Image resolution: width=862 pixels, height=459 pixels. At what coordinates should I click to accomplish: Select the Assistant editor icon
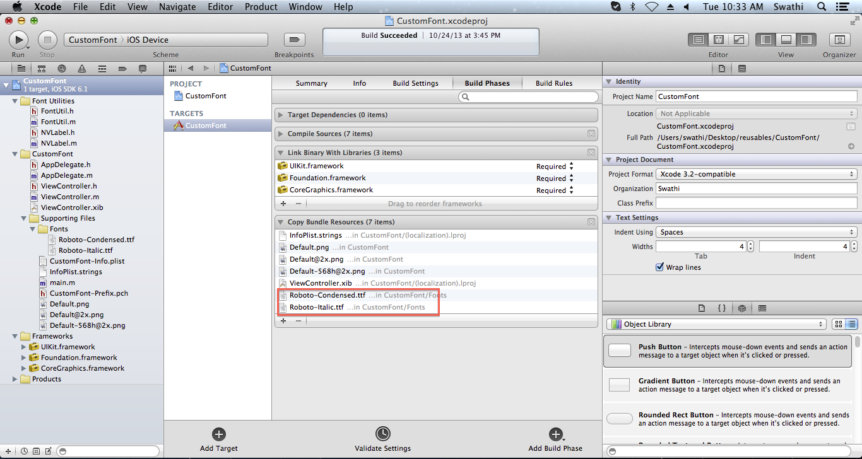tap(718, 40)
